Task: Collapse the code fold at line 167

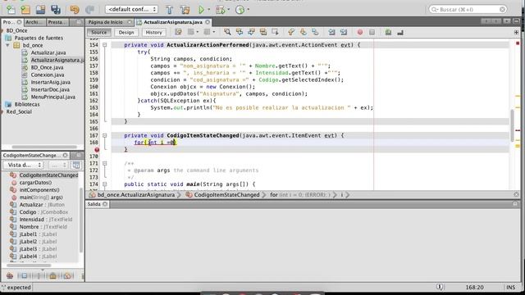Action: (x=105, y=135)
